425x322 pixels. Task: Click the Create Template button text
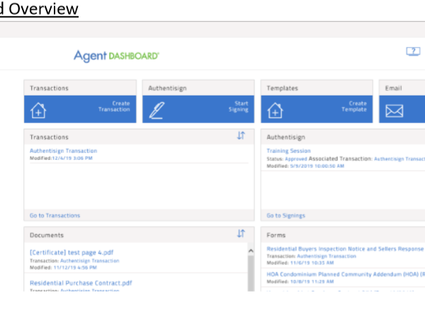(354, 106)
